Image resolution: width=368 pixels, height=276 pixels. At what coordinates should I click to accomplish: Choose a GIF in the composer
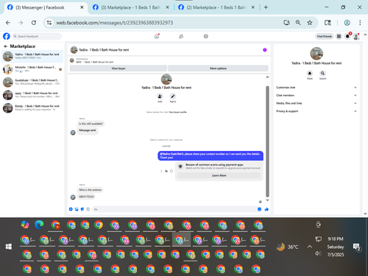click(88, 209)
